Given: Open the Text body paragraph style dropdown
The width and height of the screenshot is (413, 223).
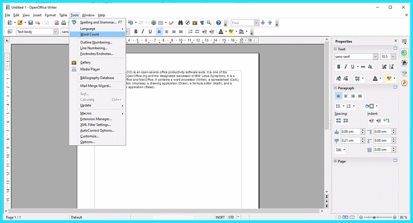Looking at the screenshot, I should pos(55,32).
